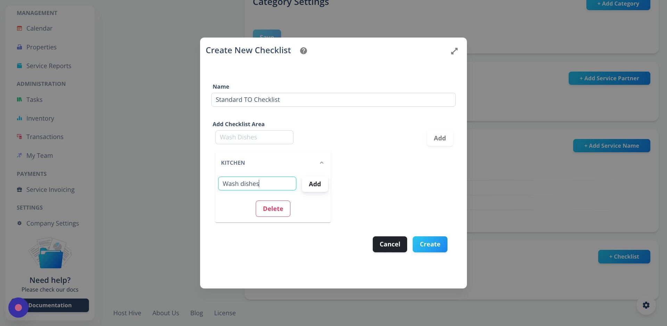Click the purple record circle button
The width and height of the screenshot is (667, 326).
[18, 308]
